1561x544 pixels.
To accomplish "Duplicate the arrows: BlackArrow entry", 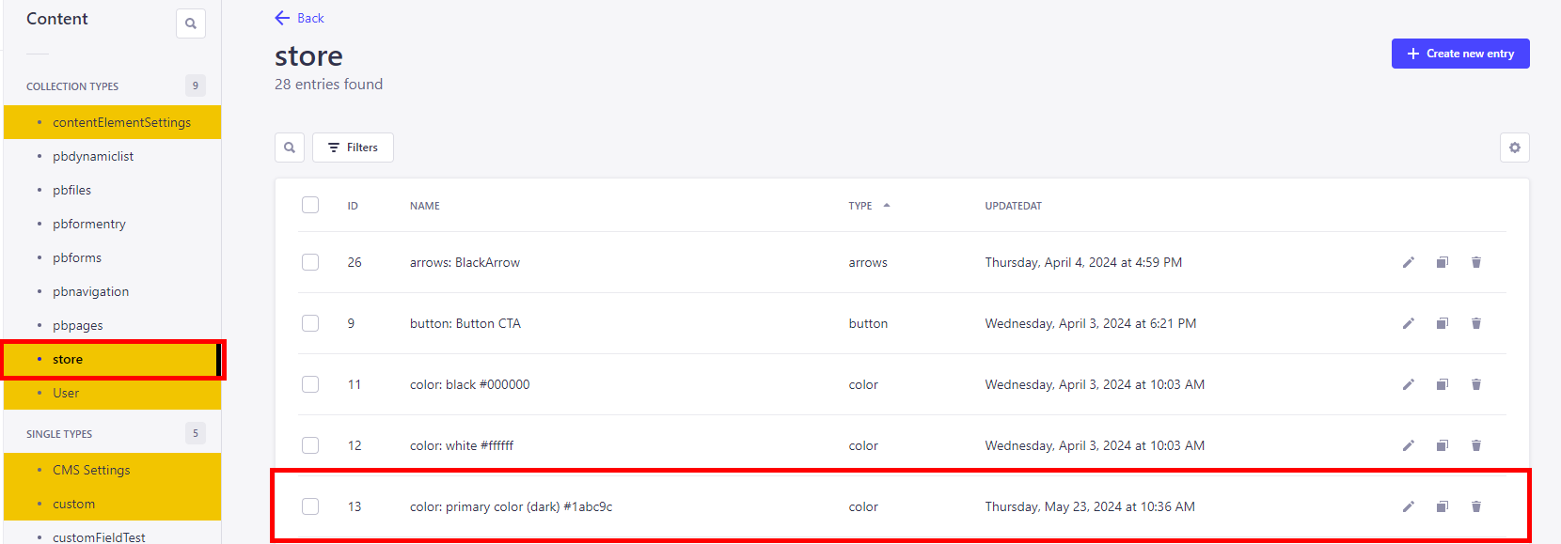I will click(x=1442, y=262).
